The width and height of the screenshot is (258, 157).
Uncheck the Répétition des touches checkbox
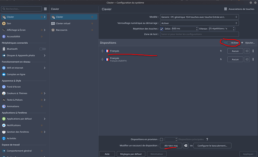162,29
